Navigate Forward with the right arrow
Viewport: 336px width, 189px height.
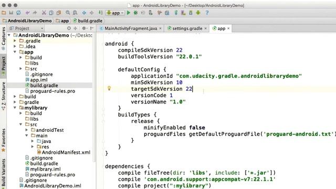click(91, 13)
